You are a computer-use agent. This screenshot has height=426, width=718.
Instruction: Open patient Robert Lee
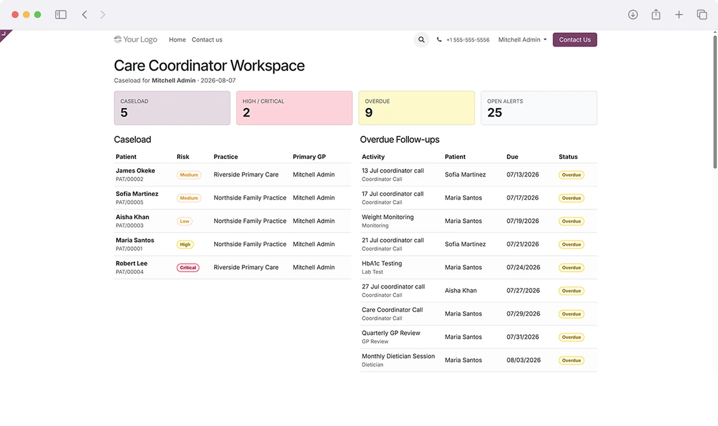pos(131,263)
